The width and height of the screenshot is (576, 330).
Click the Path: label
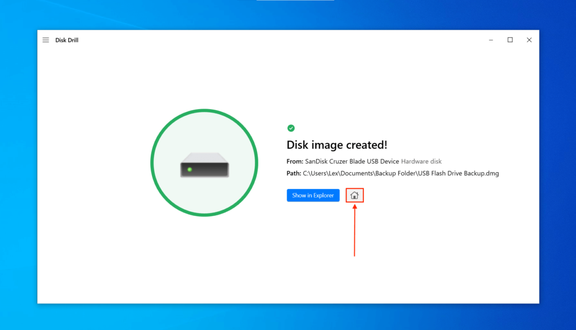click(x=293, y=173)
